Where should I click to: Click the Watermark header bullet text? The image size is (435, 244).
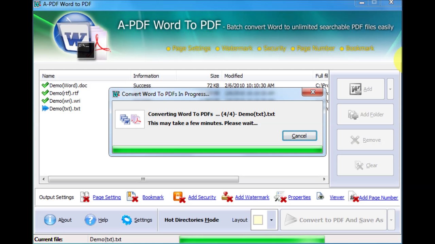click(x=237, y=48)
